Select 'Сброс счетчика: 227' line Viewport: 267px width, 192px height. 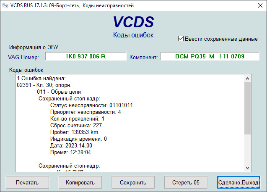tap(76, 125)
